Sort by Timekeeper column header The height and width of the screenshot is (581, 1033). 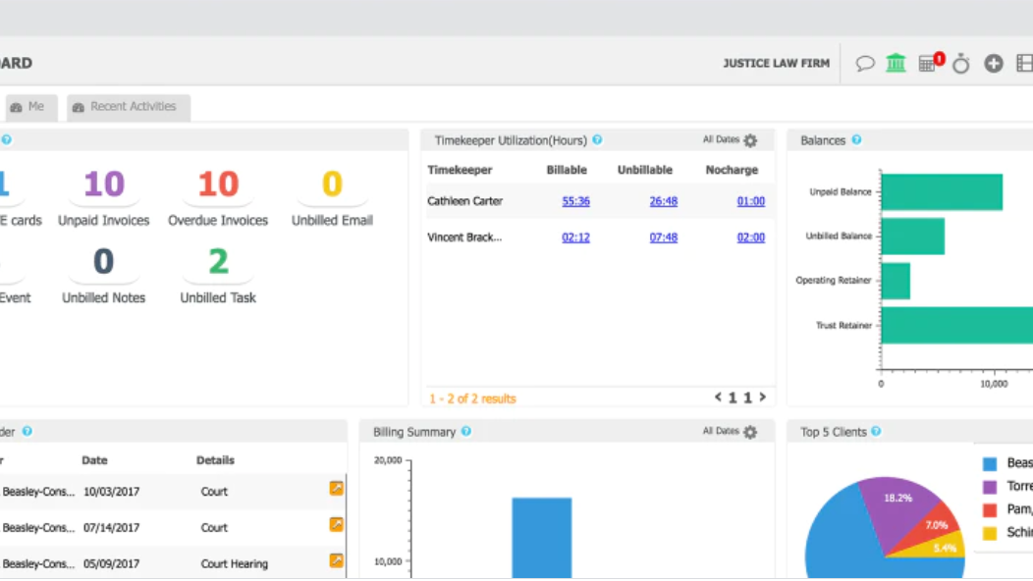pos(460,169)
